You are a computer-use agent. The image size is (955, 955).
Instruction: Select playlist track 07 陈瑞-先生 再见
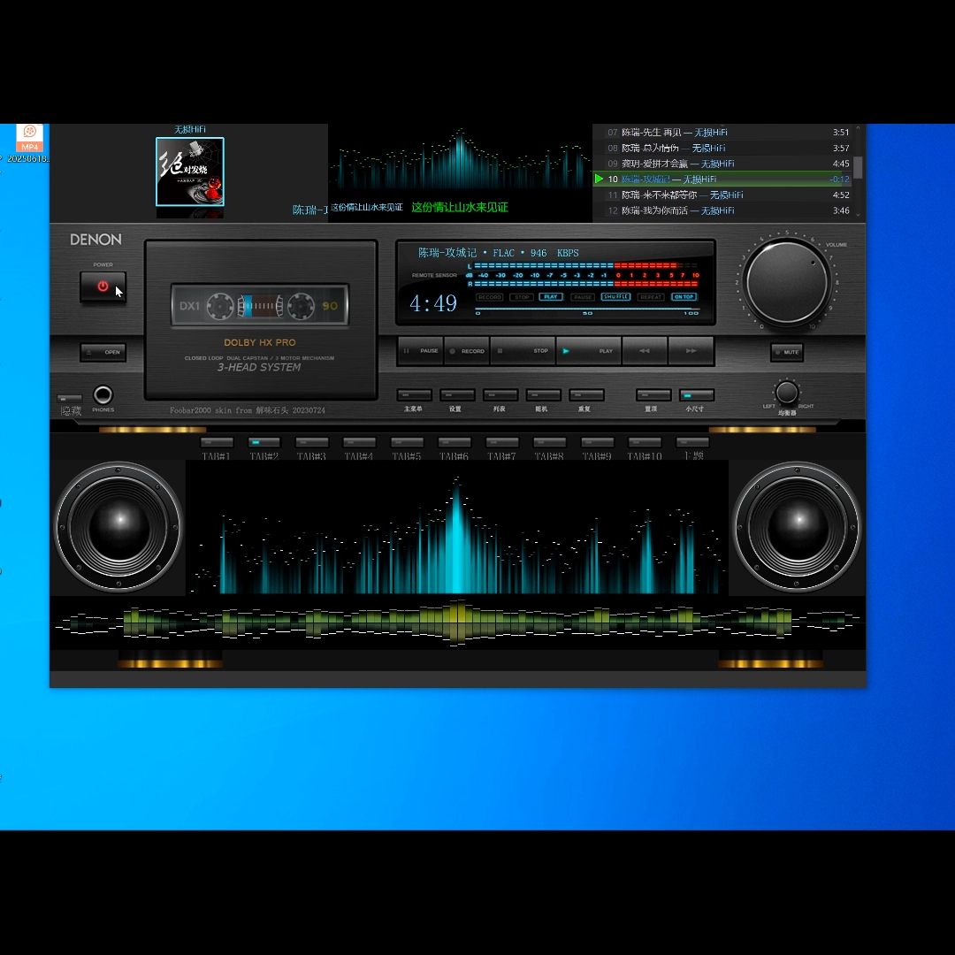[x=723, y=132]
